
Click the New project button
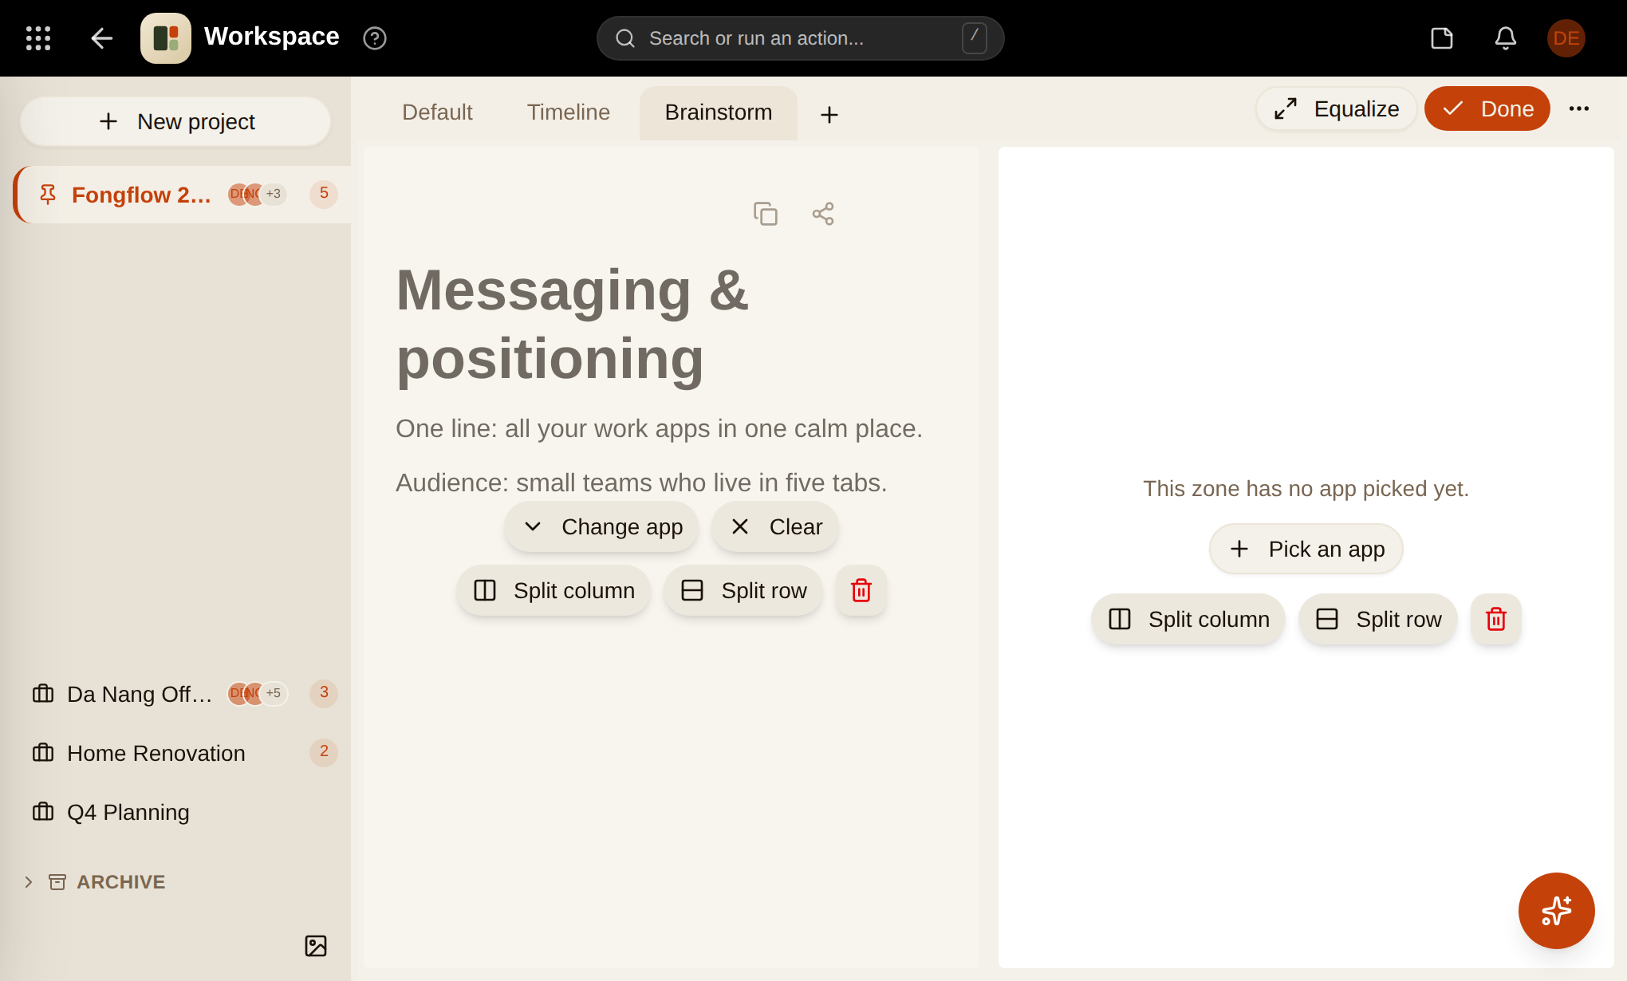(175, 122)
